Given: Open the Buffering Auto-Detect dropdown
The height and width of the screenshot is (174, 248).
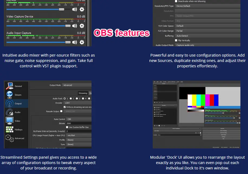Looking at the screenshot, I should 208,36.
